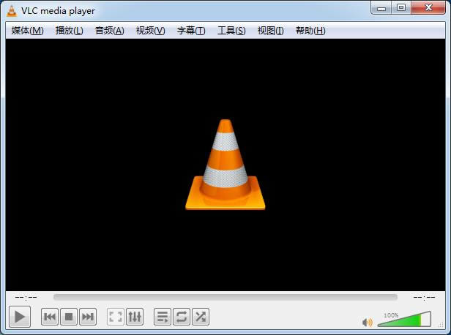This screenshot has height=335, width=451.
Task: Click the large VLC cone in the video area
Action: point(225,165)
